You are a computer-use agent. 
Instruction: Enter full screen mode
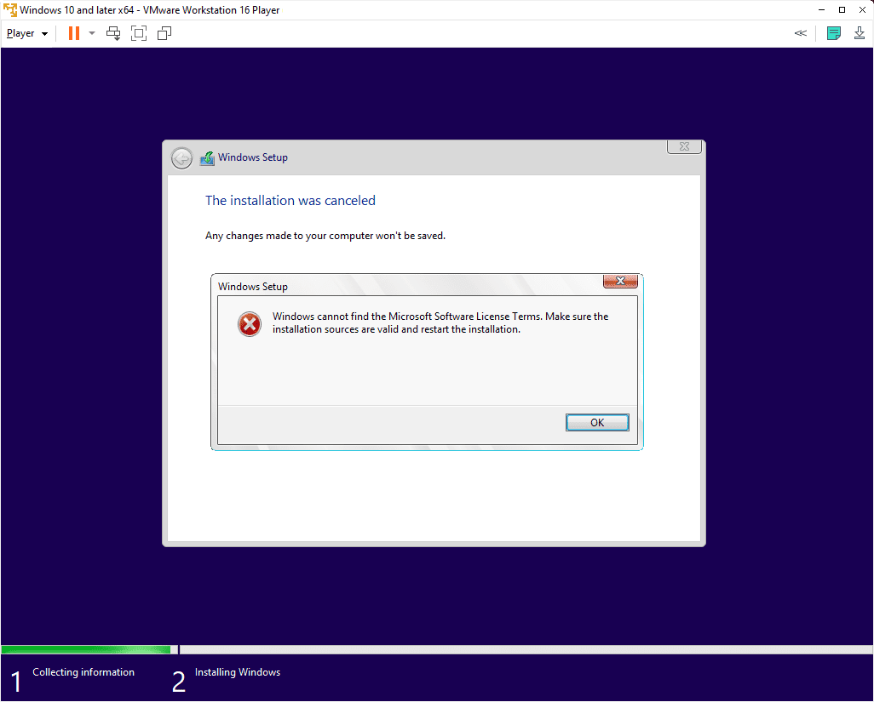[139, 33]
